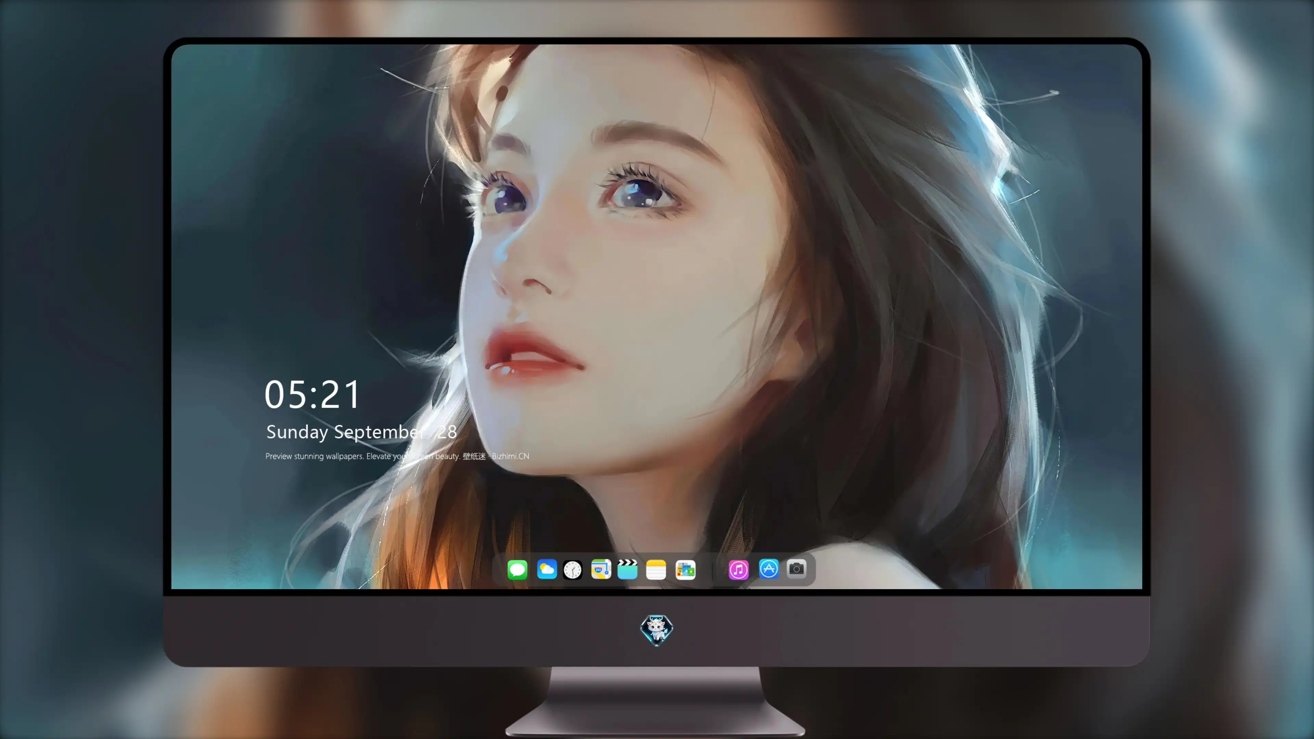Click the 'Preview stunning wallpapers' tagline text
1314x739 pixels.
tap(397, 456)
